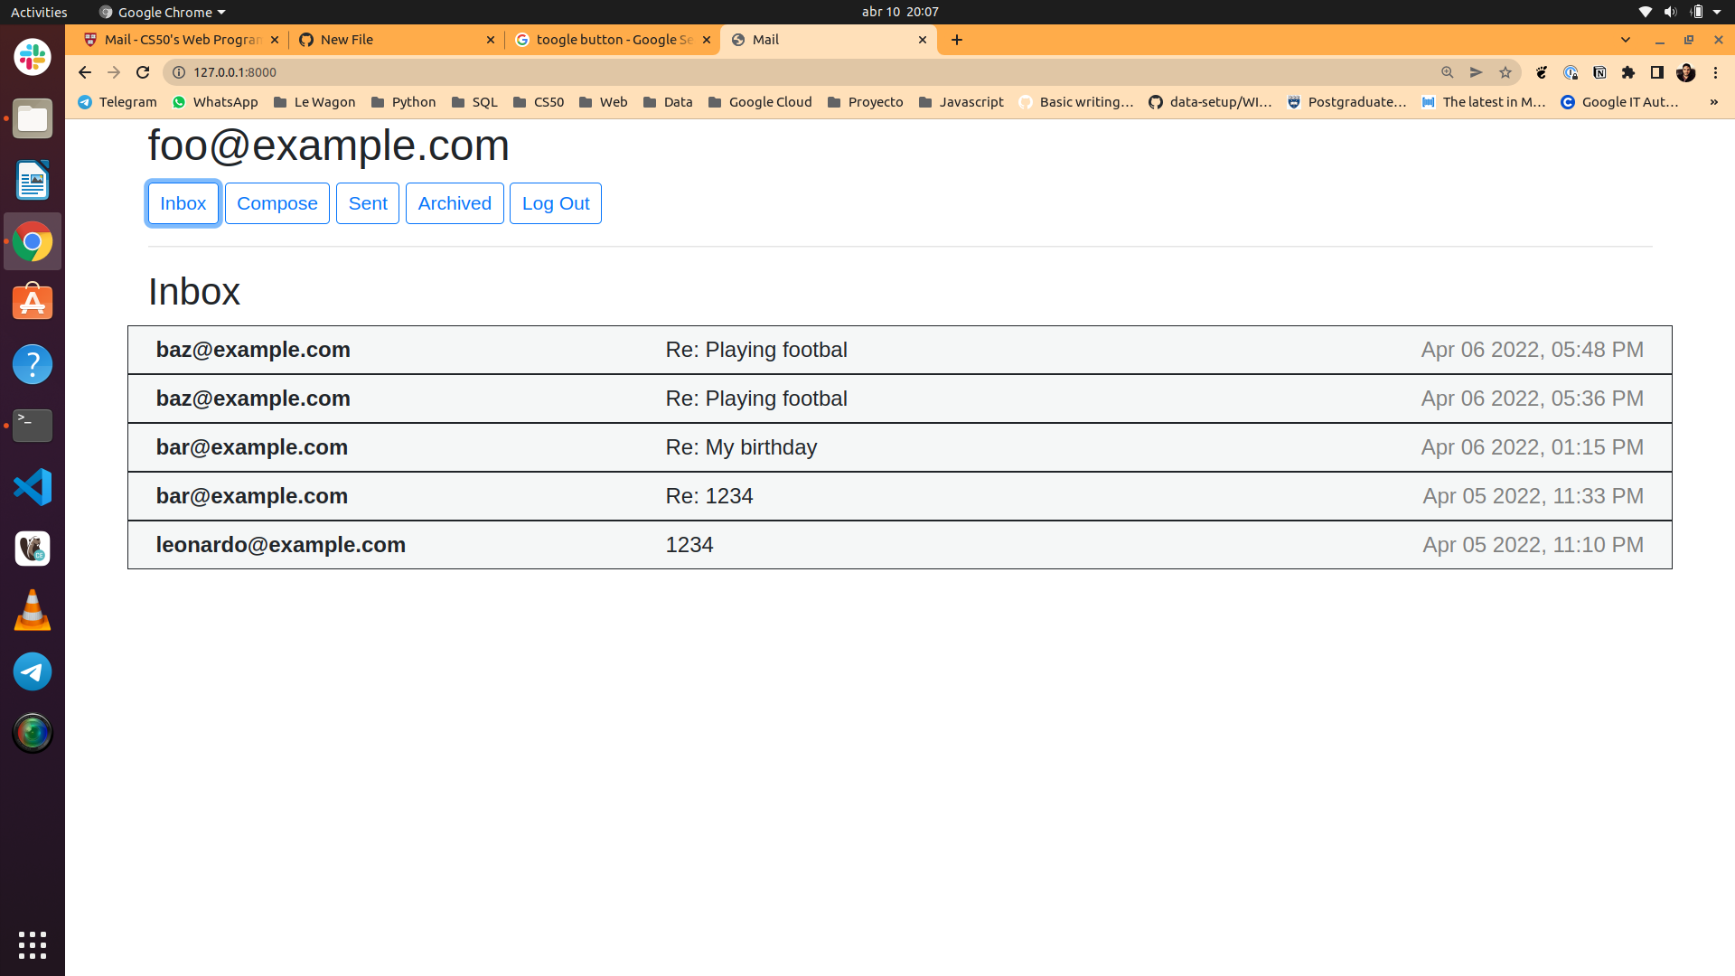
Task: Click the Compose button
Action: (x=277, y=203)
